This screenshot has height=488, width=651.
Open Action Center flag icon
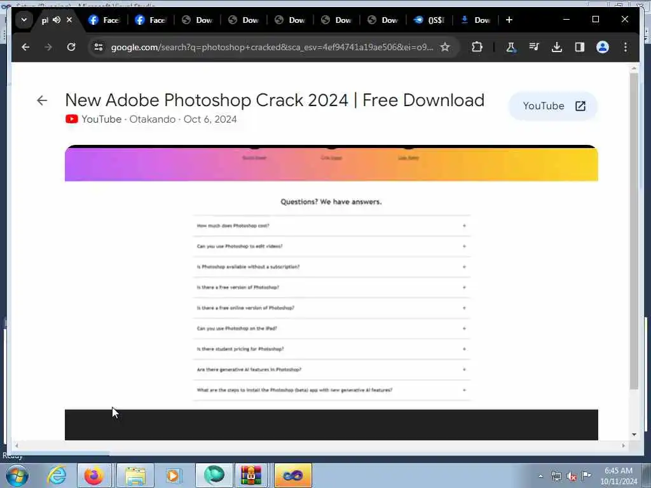click(x=586, y=475)
